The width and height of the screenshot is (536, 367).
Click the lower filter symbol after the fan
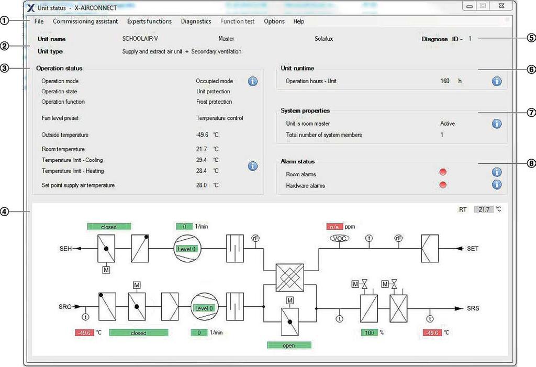pyautogui.click(x=235, y=306)
